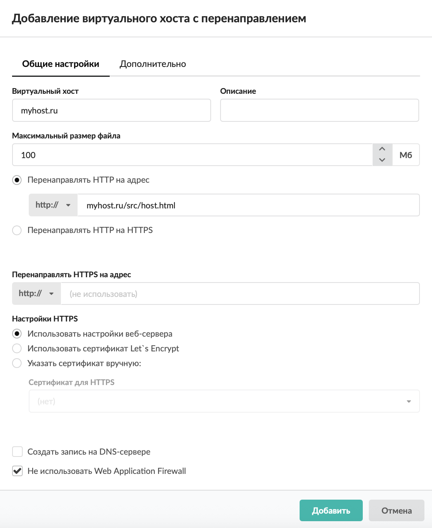Click the HTTPS redirect address field
Image resolution: width=432 pixels, height=528 pixels.
click(240, 294)
